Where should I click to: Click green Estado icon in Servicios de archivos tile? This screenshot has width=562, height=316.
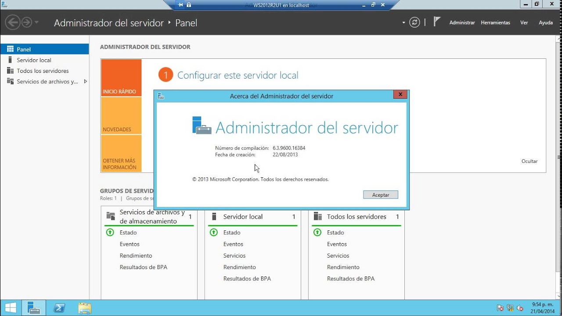(110, 233)
